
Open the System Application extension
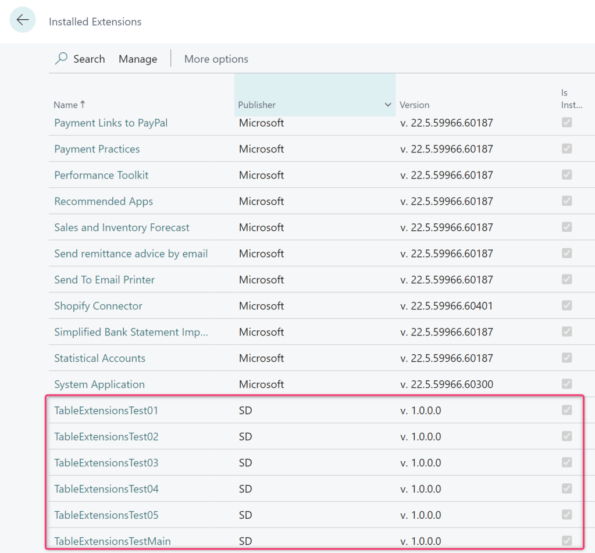[x=99, y=384]
